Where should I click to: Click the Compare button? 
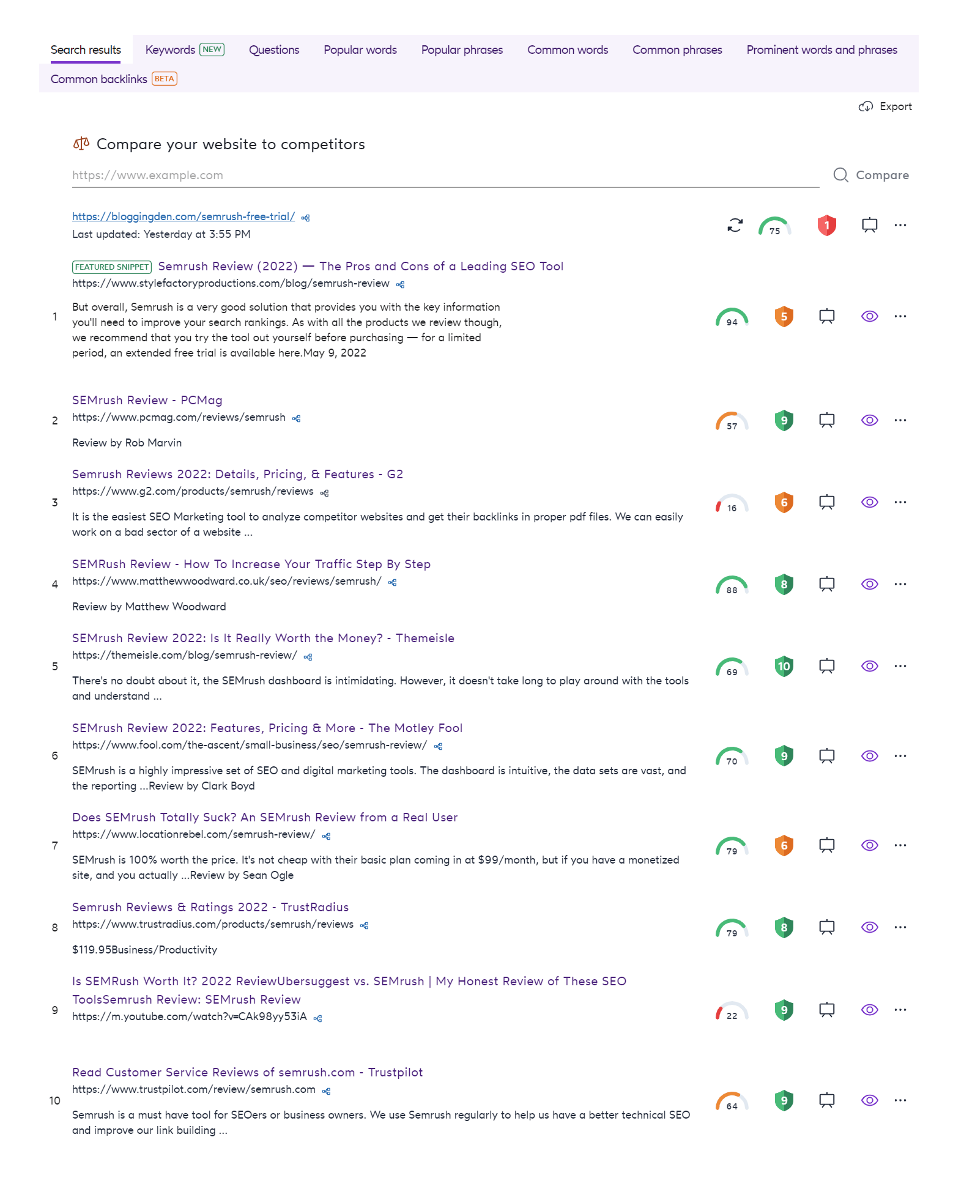coord(882,175)
